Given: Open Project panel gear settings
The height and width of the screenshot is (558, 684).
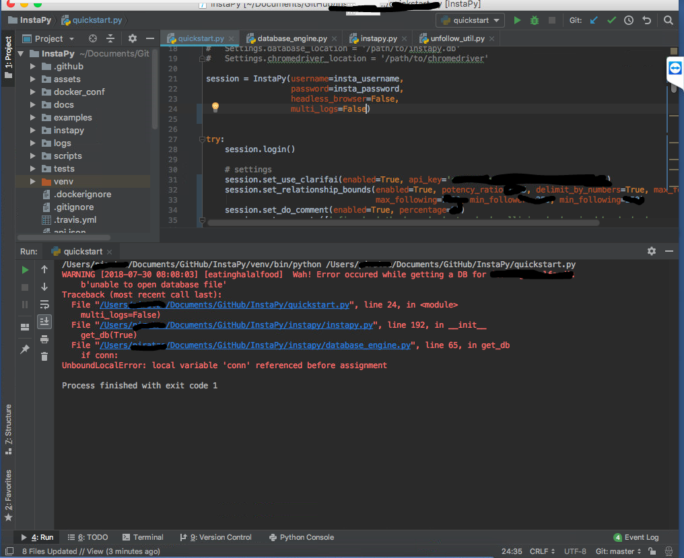Looking at the screenshot, I should click(x=133, y=38).
